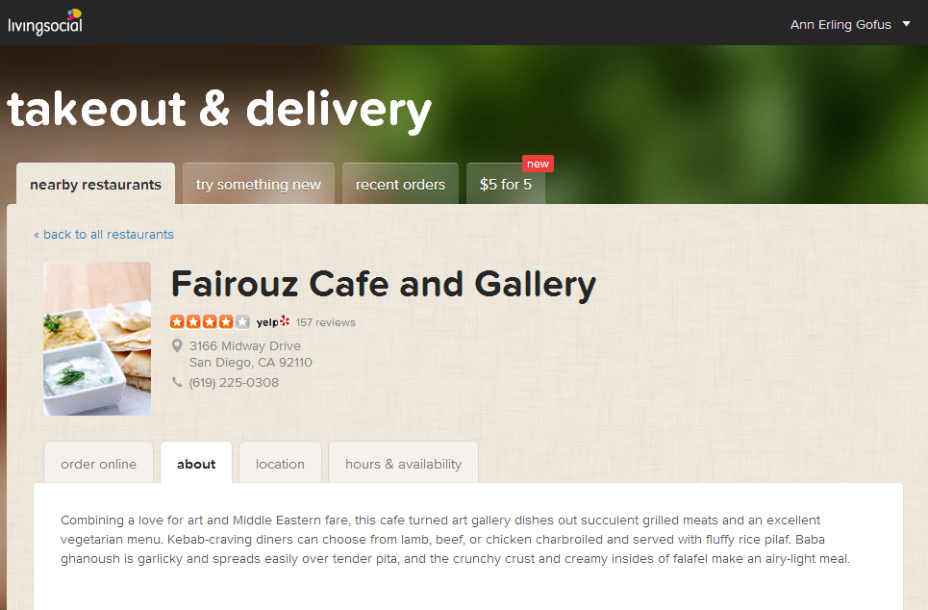The image size is (928, 610).
Task: Open the 157 reviews link
Action: click(x=325, y=322)
